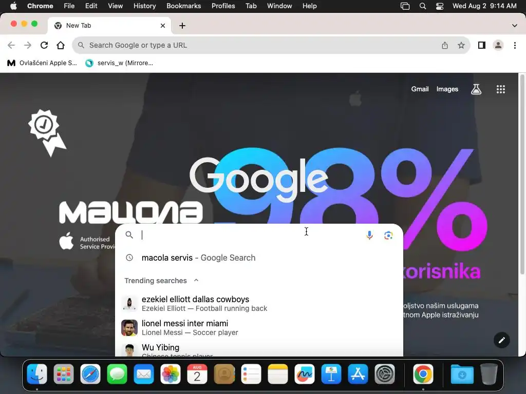Open Photos app from dock
Viewport: 526px width, 394px height.
171,374
